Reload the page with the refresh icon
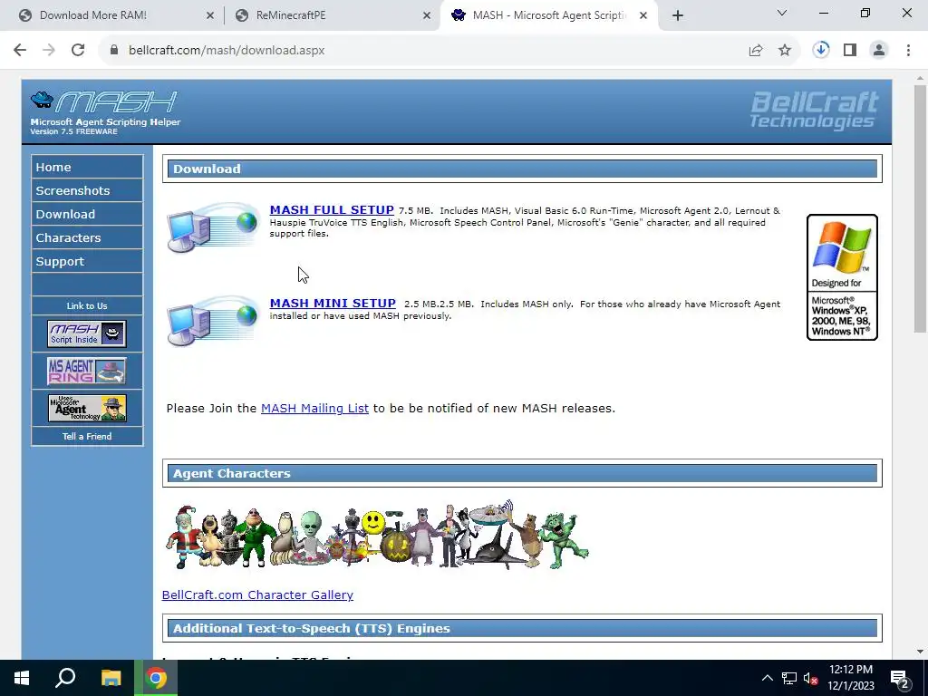 point(78,51)
